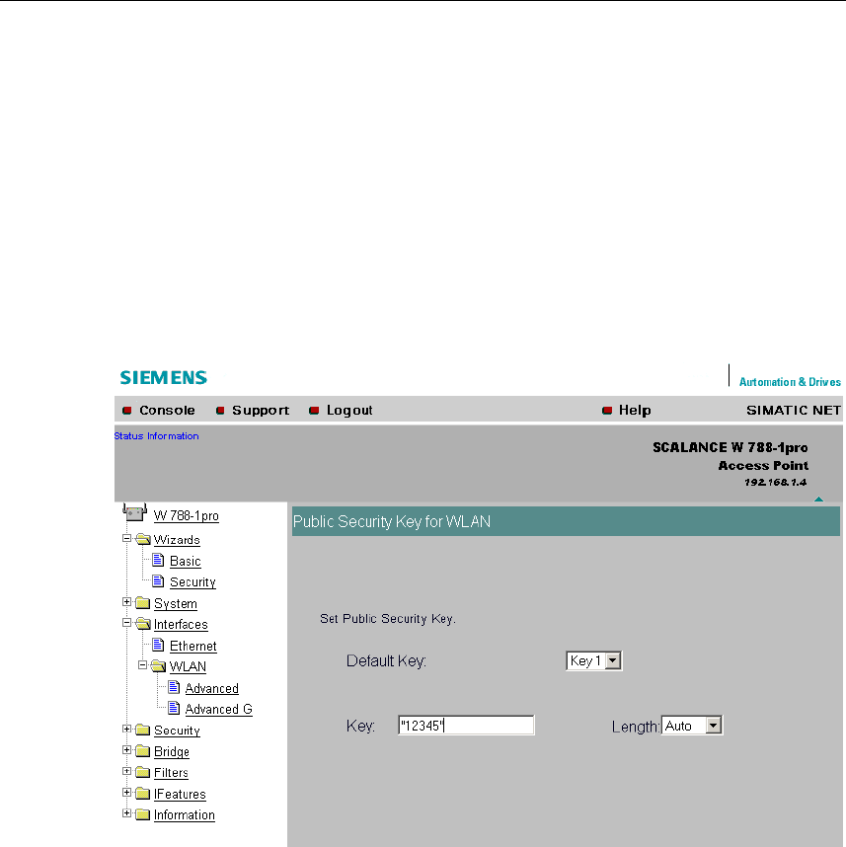Click the Bridge folder icon
Screen dimensions: 846x847
tap(142, 751)
